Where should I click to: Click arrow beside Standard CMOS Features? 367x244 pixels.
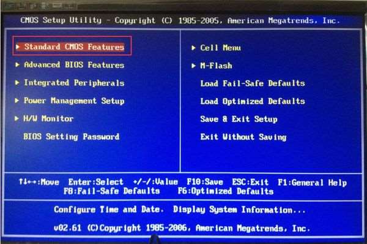[18, 47]
